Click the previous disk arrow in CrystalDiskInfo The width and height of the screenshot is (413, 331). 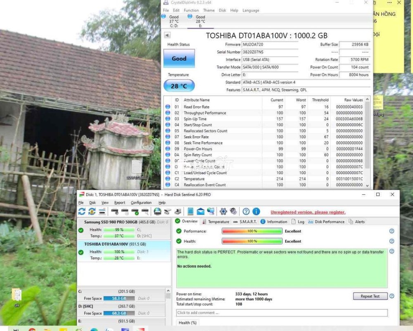tap(167, 35)
